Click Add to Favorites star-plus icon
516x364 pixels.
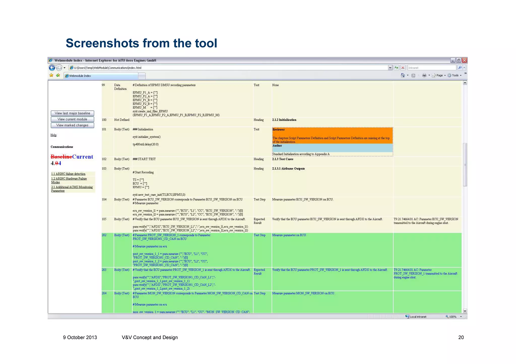pyautogui.click(x=58, y=75)
